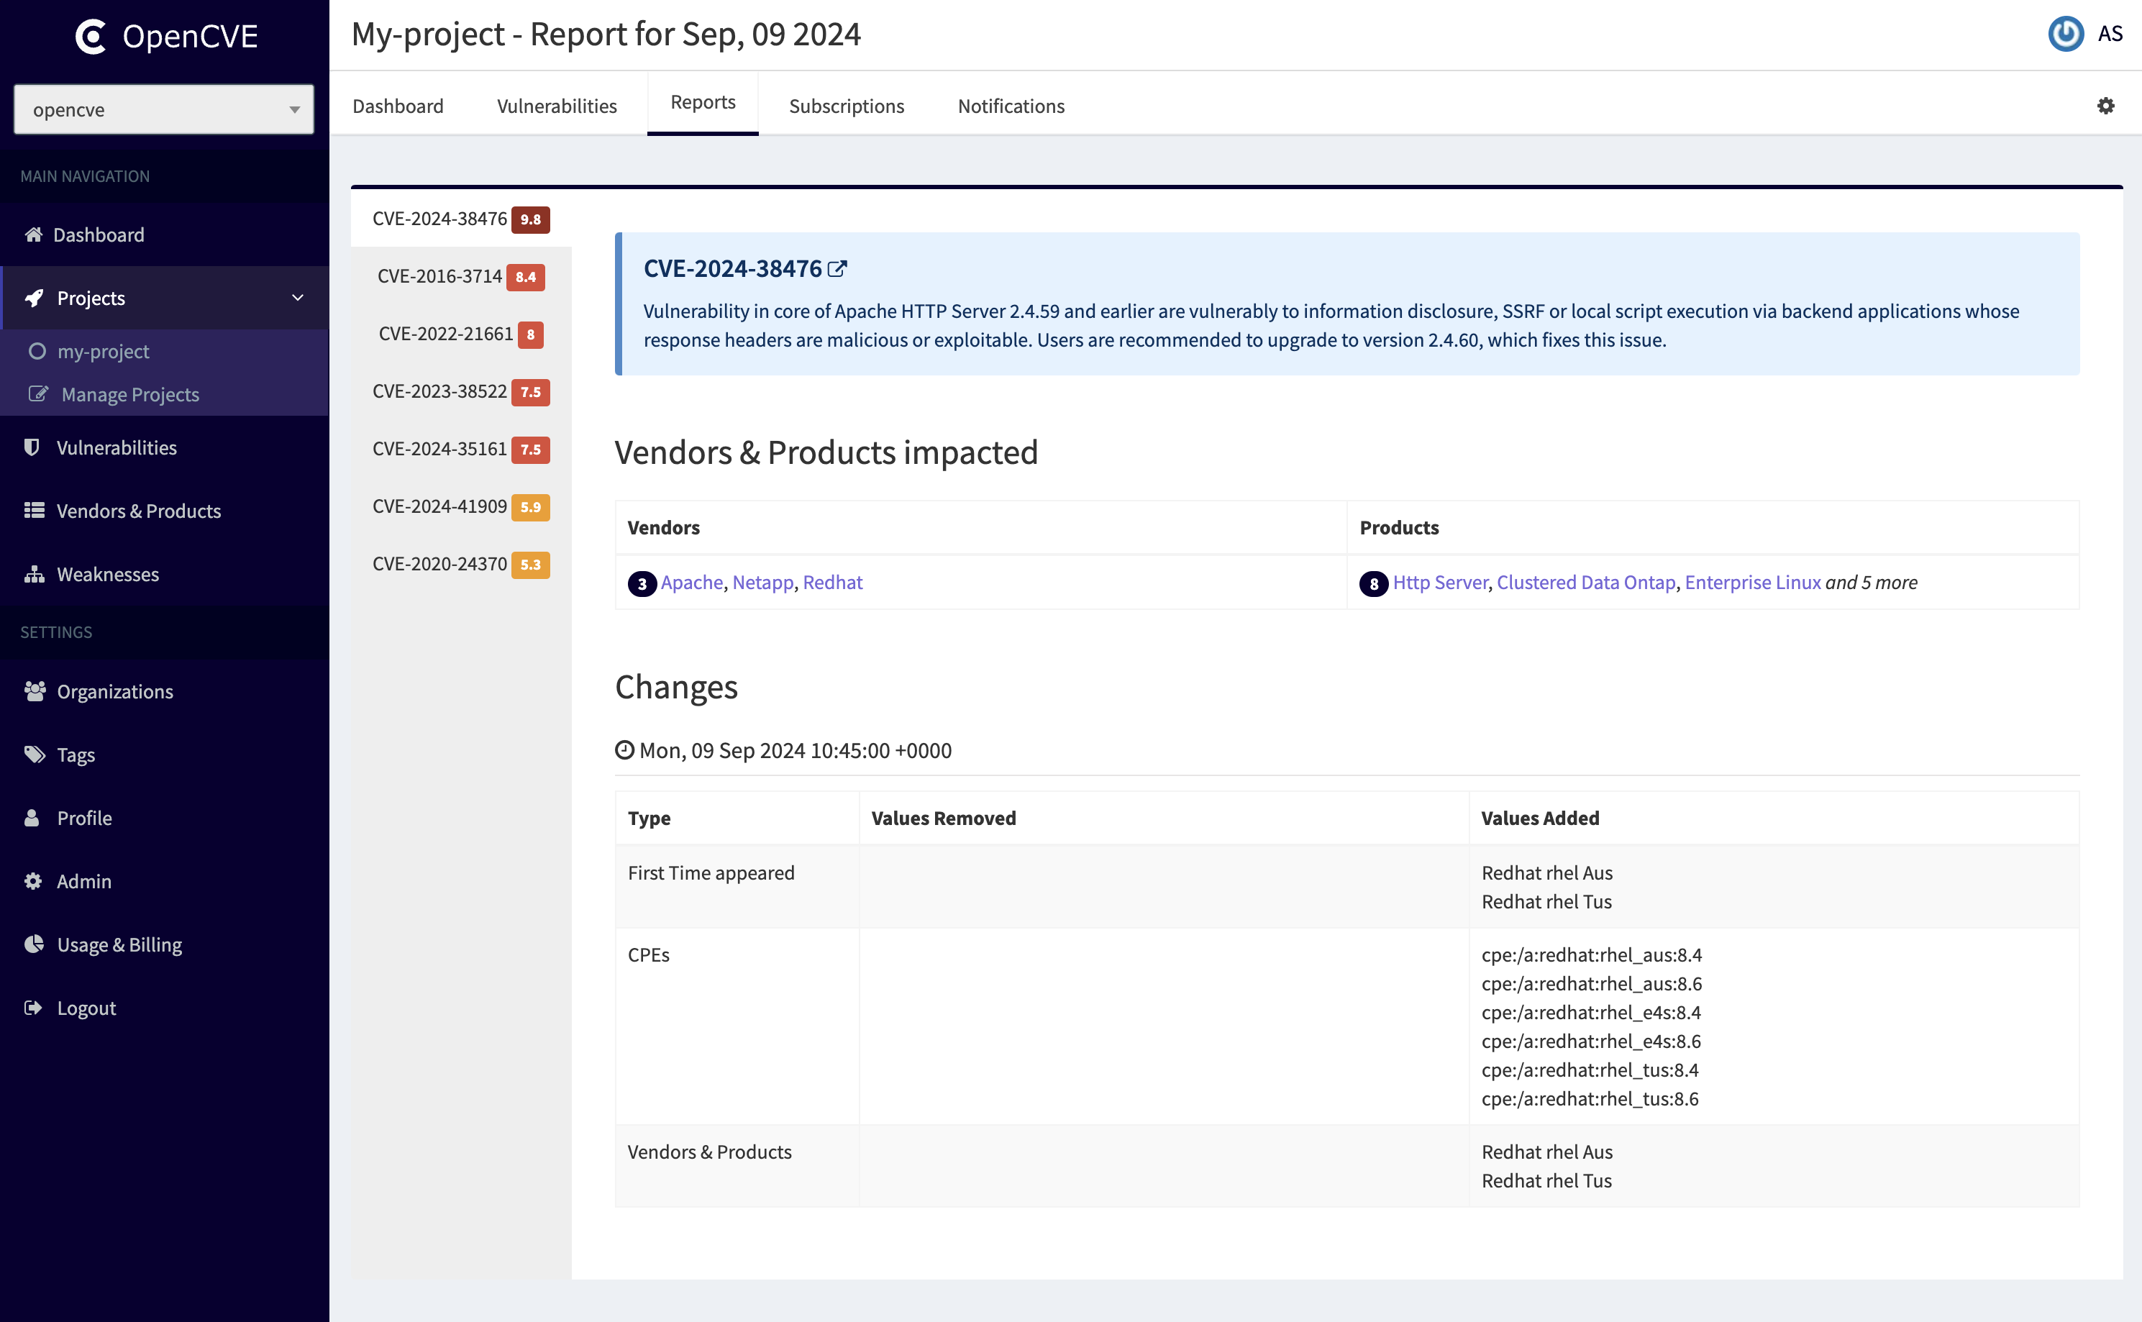Open Manage Projects in sidebar
Image resolution: width=2142 pixels, height=1322 pixels.
tap(129, 394)
